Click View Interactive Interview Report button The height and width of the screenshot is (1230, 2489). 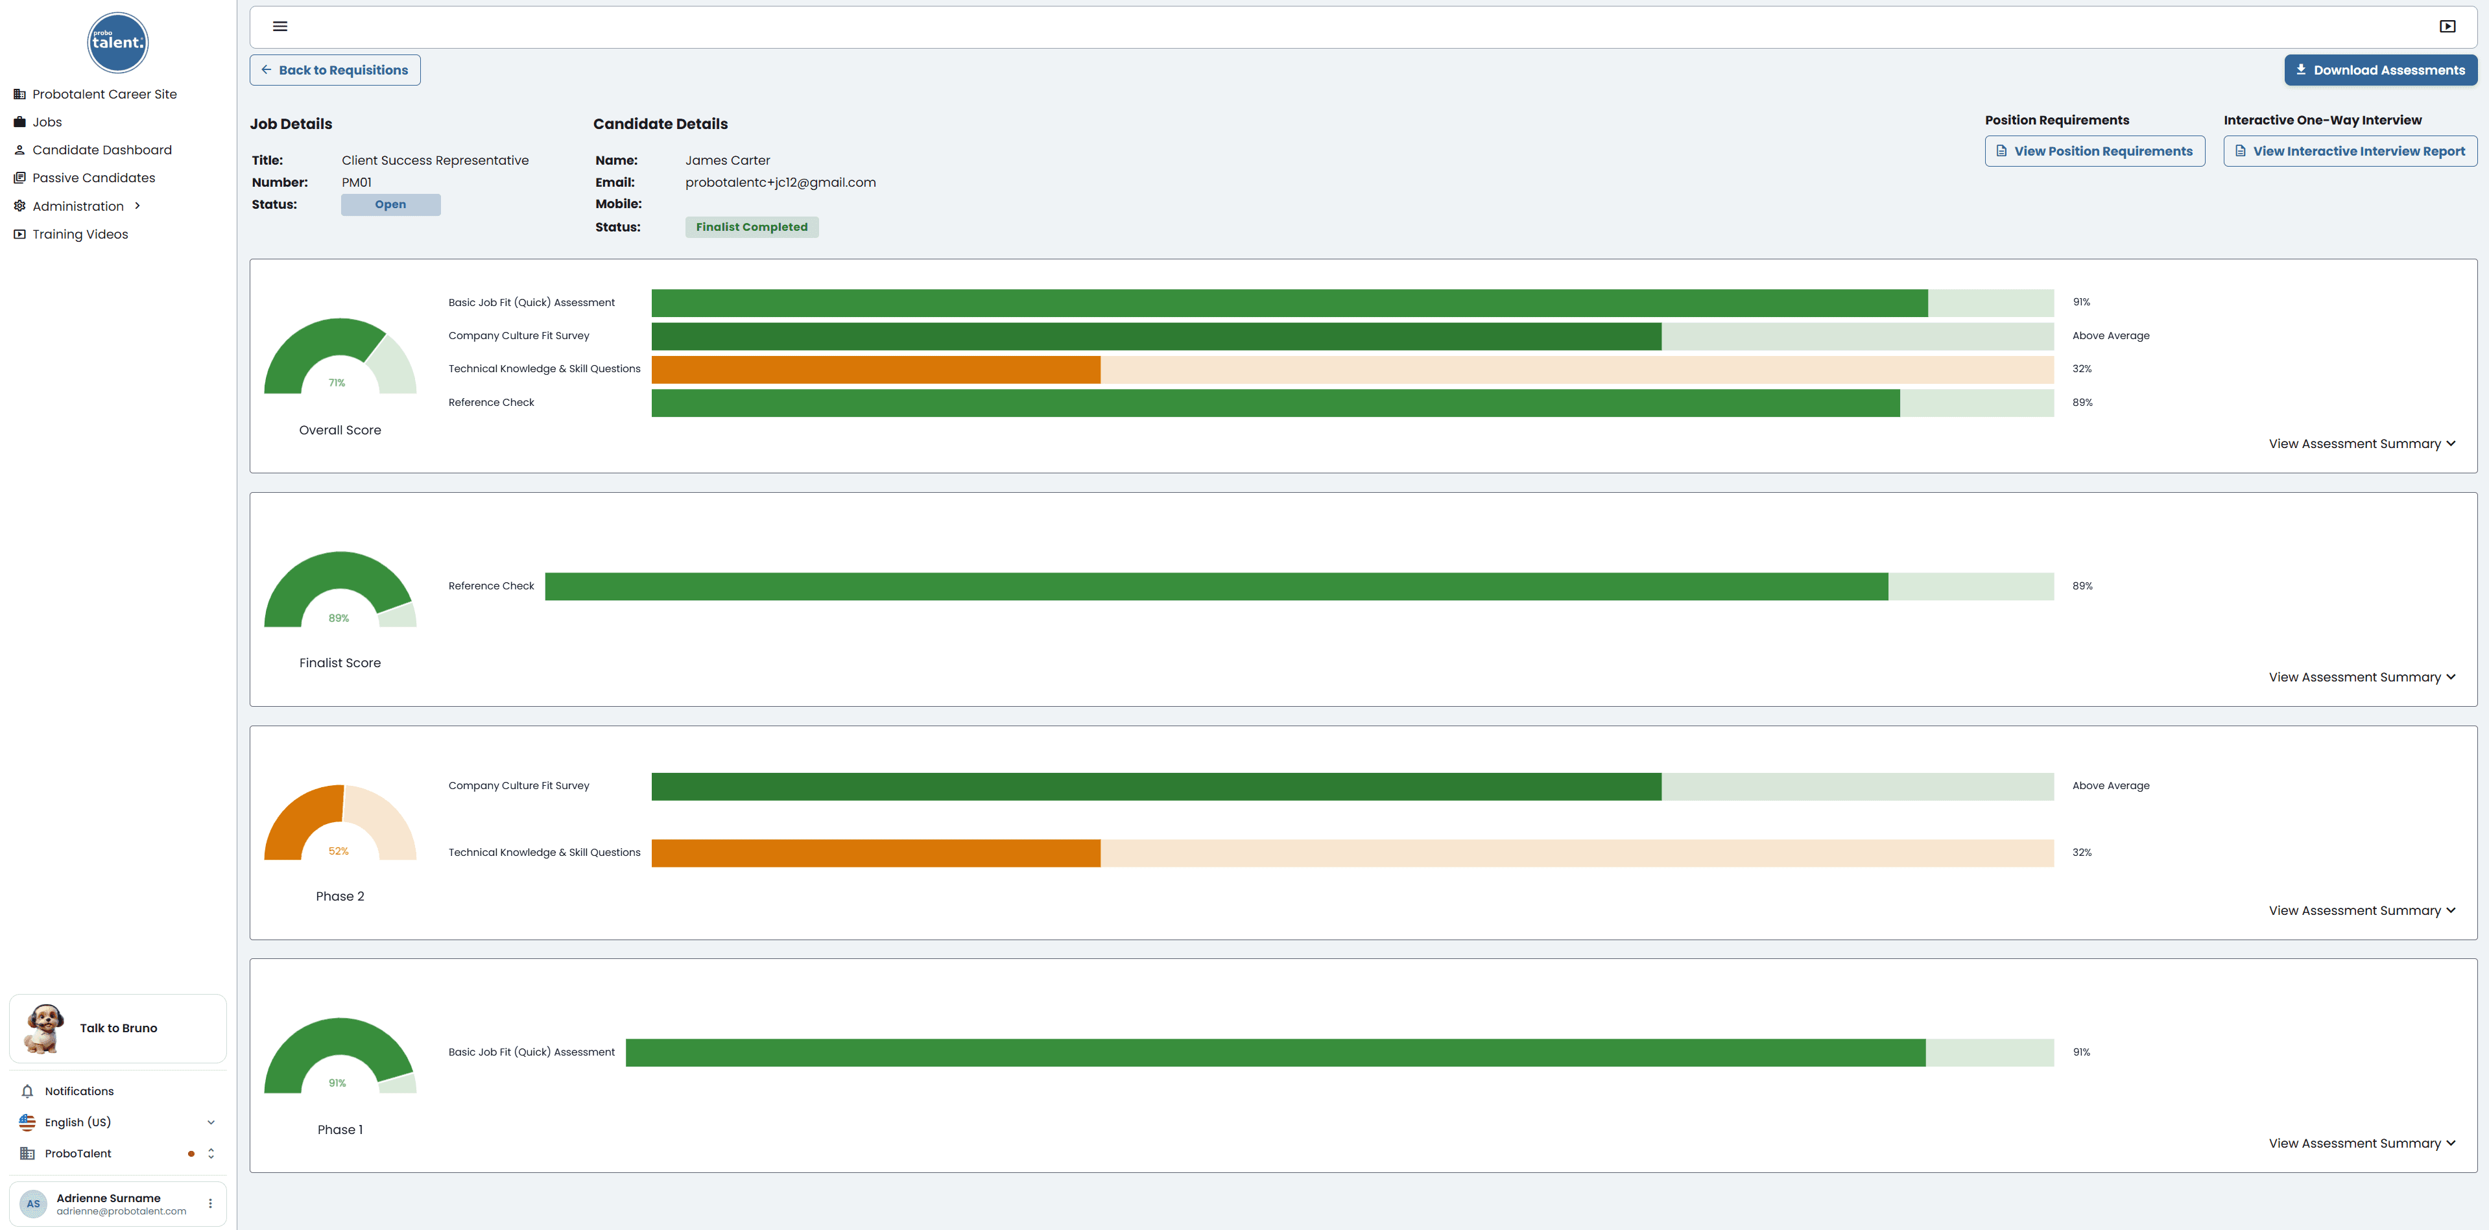click(2350, 150)
